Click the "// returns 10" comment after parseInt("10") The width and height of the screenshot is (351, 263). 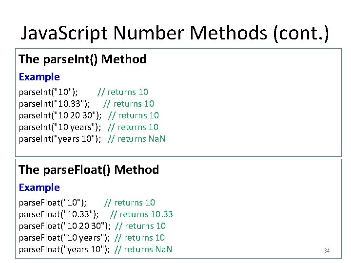[x=123, y=92]
